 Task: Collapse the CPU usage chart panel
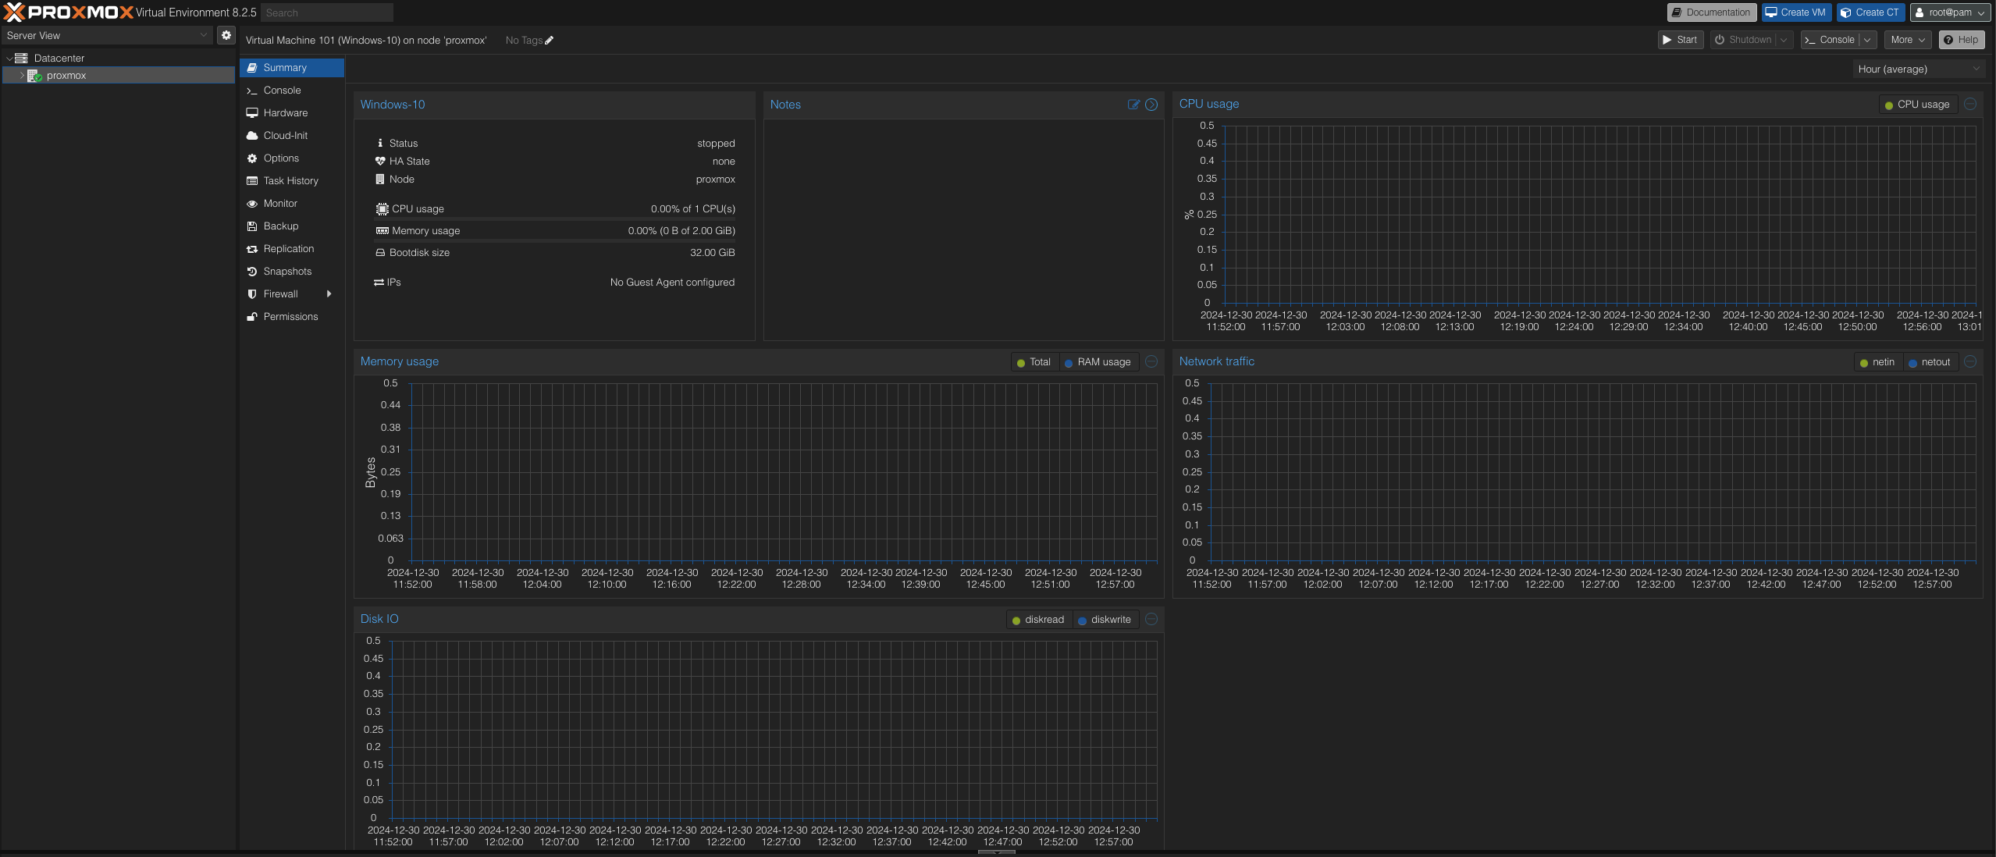(1970, 104)
